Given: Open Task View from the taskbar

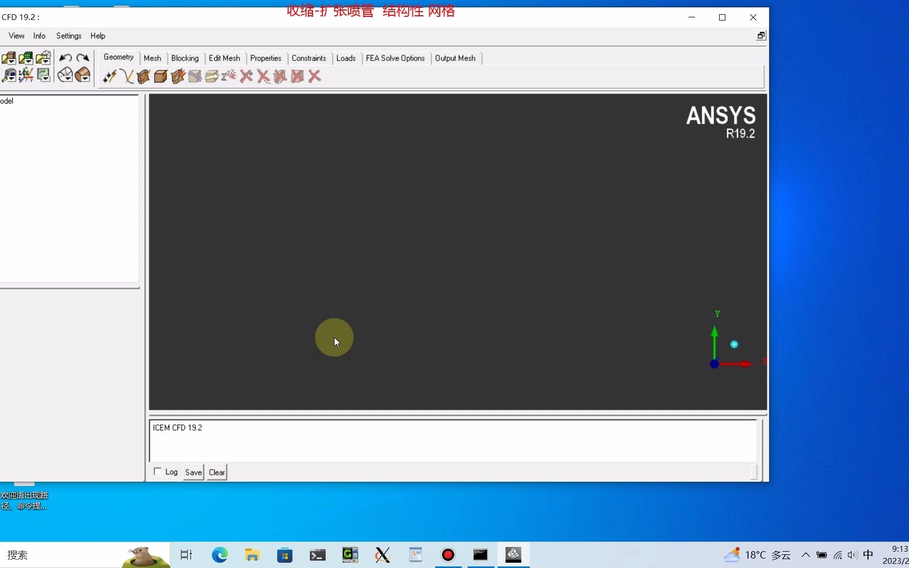Looking at the screenshot, I should tap(186, 555).
